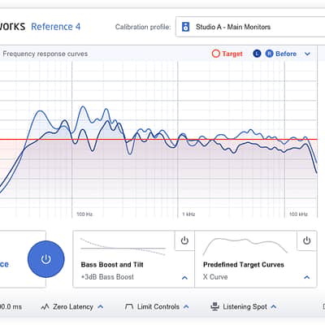325x325 pixels.
Task: Click the Zero Latency waveform icon
Action: click(45, 307)
